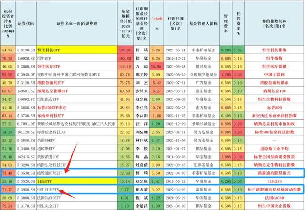Click the 0.40% management fee cell
Viewport: 305px width, 211px height.
225,116
